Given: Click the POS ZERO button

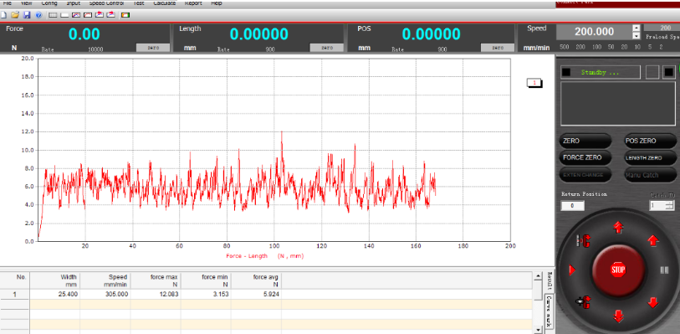Looking at the screenshot, I should tap(651, 141).
